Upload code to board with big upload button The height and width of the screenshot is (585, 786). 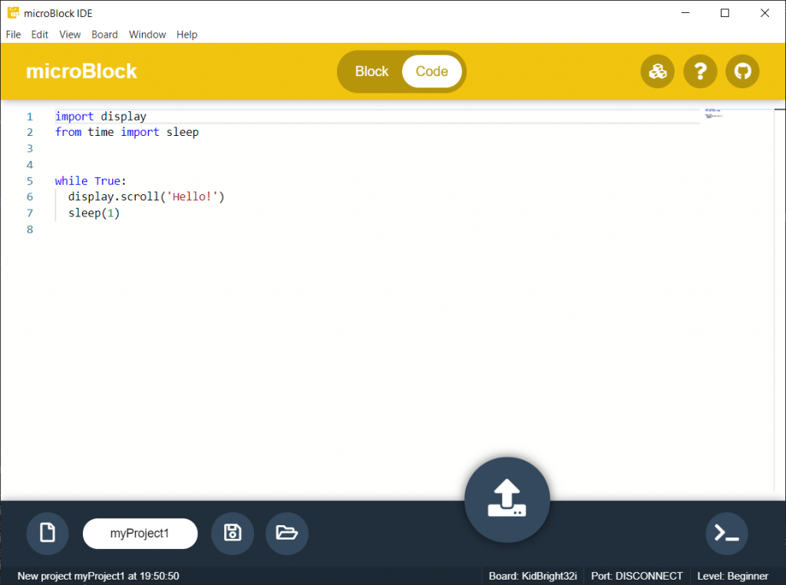pos(507,499)
